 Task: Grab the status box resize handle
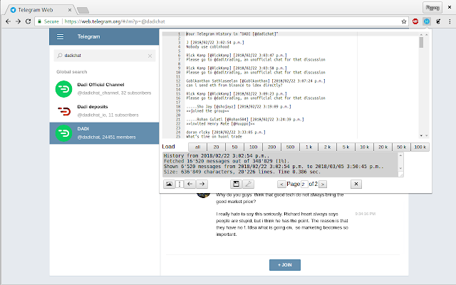(x=400, y=175)
